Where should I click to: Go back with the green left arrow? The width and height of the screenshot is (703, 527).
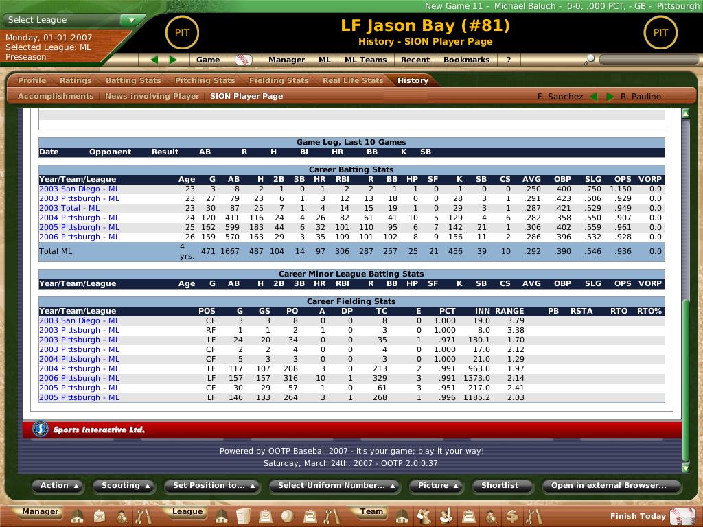coord(154,60)
